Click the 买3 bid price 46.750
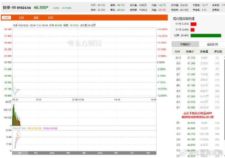225x158 pixels. pos(191,134)
